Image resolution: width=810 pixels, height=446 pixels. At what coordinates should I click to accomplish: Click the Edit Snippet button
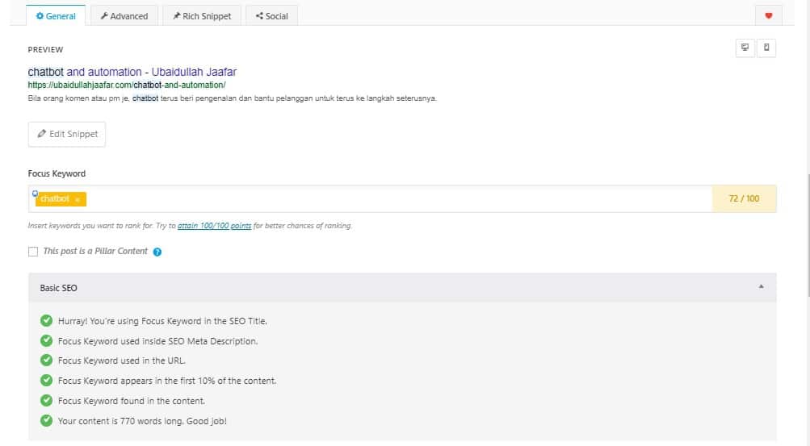(67, 134)
